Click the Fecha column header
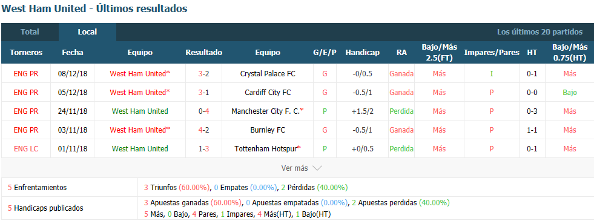This screenshot has width=594, height=221. coord(72,53)
